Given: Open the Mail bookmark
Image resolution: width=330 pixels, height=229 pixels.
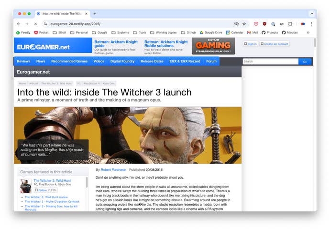Looking at the screenshot, I should tap(253, 32).
